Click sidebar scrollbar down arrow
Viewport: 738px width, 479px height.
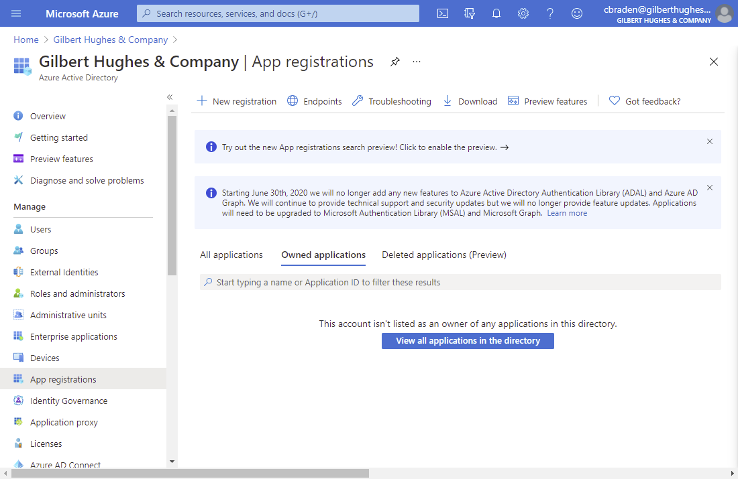click(x=172, y=462)
